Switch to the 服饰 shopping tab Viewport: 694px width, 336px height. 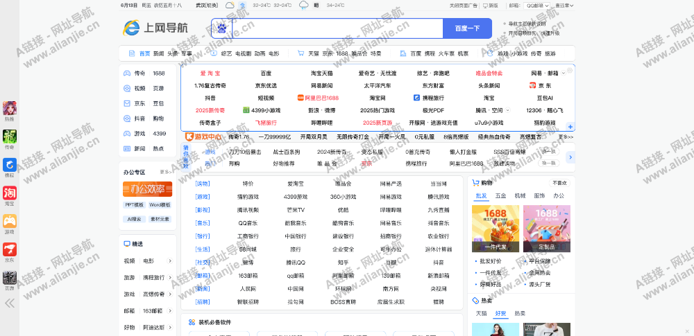click(539, 195)
